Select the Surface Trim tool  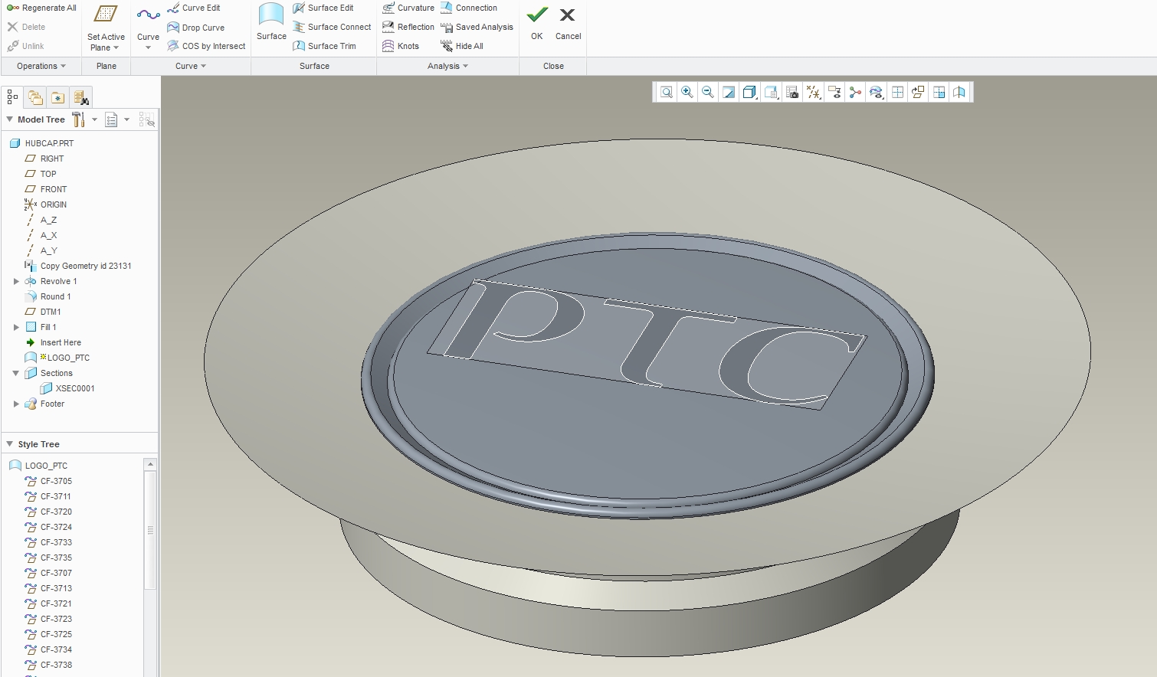click(324, 46)
